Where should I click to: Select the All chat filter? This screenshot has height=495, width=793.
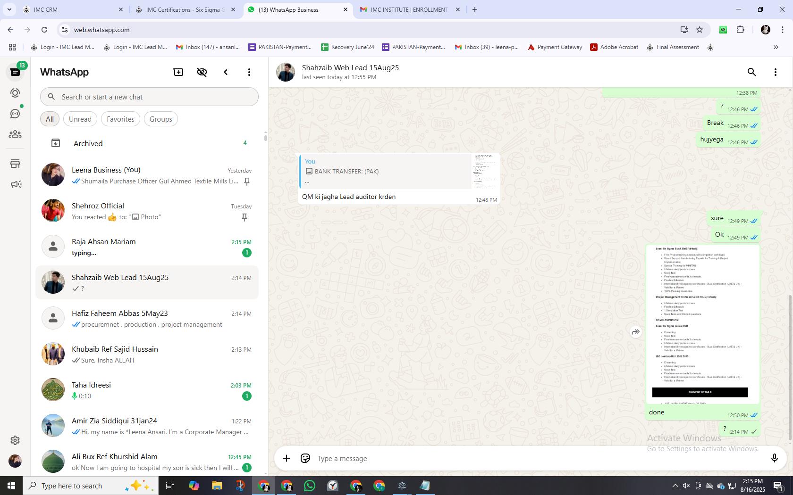[x=50, y=119]
